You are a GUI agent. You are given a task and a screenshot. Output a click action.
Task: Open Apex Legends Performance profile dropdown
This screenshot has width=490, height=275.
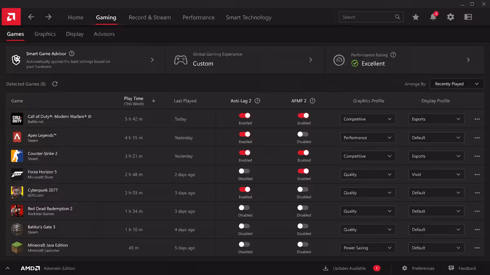click(x=368, y=138)
